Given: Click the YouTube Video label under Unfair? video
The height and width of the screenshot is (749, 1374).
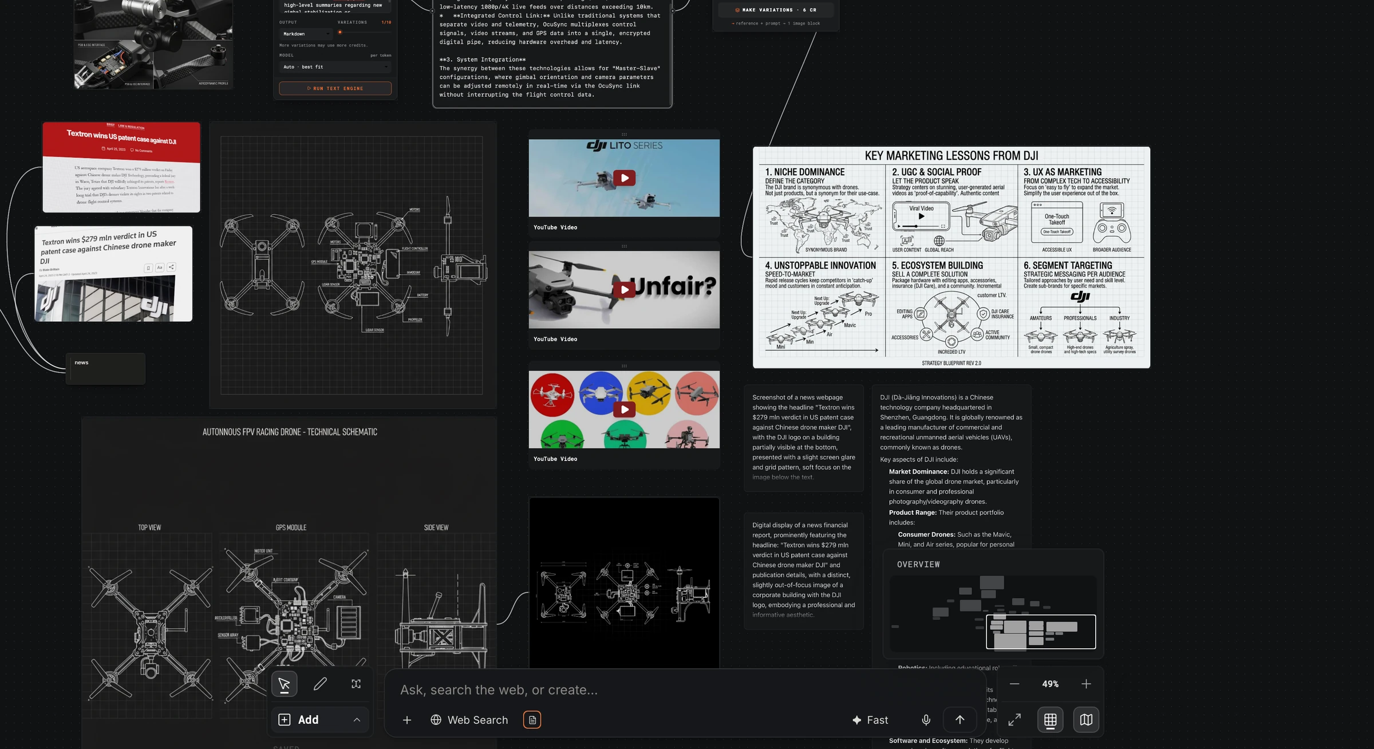Looking at the screenshot, I should (x=555, y=339).
